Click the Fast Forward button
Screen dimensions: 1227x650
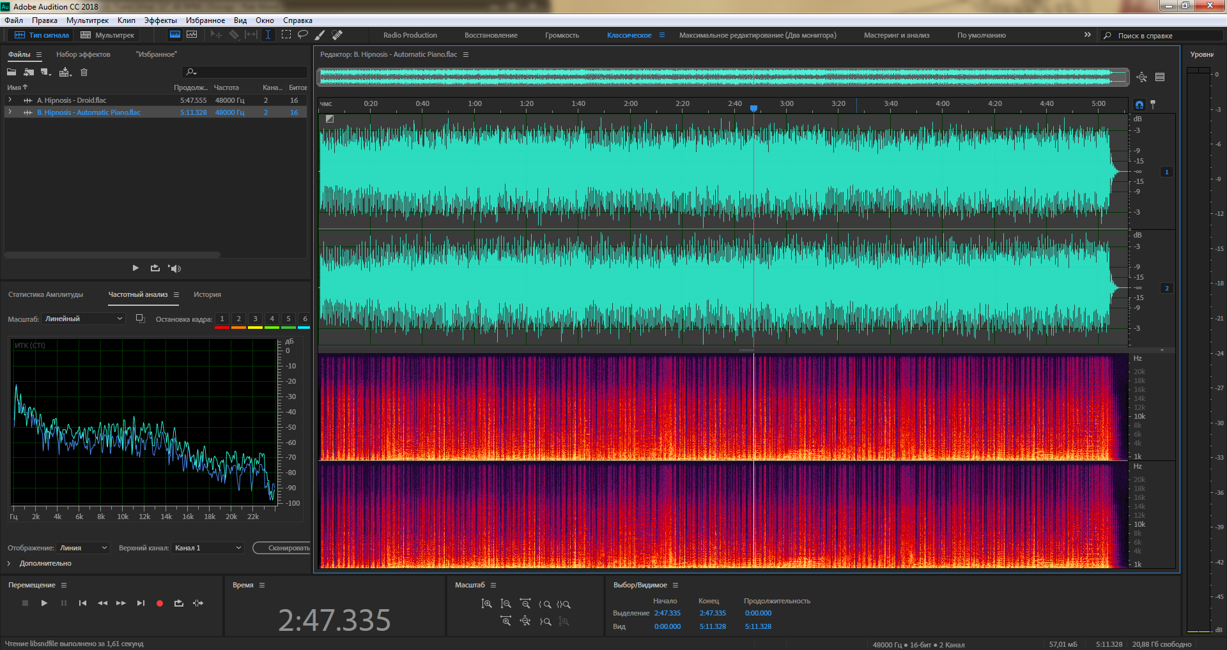tap(121, 603)
